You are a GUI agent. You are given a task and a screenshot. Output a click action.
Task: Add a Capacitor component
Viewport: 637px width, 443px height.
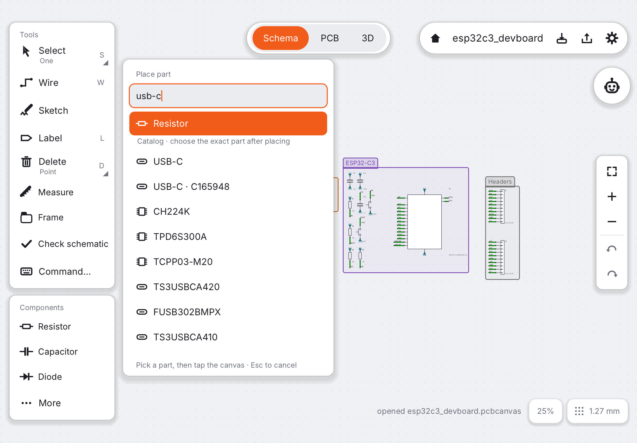(62, 352)
